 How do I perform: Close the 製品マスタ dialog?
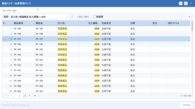[191, 3]
